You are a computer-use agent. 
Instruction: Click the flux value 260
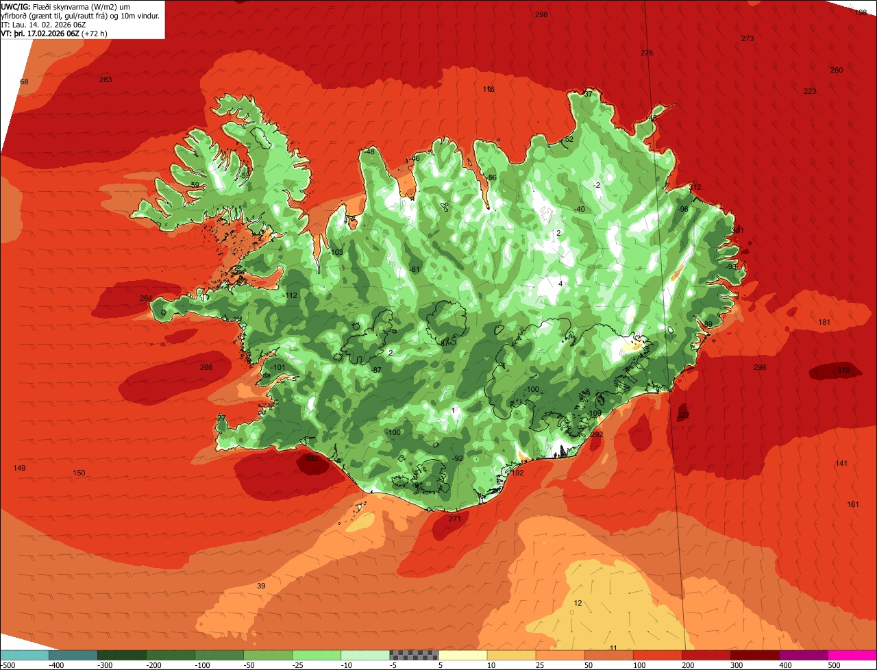[x=837, y=70]
